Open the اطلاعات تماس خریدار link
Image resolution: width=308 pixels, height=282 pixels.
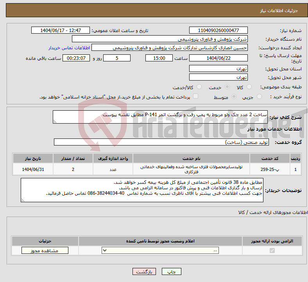click(x=69, y=48)
